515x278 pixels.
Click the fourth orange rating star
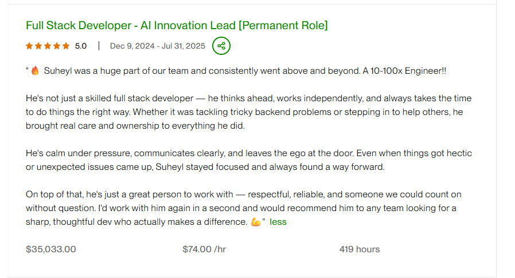57,46
